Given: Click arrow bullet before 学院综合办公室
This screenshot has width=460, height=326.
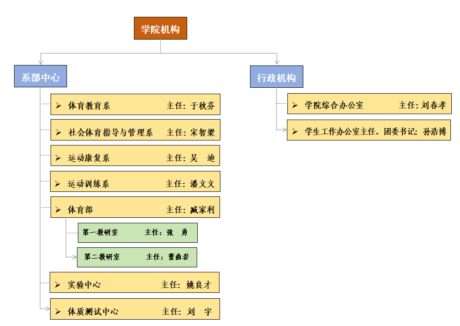Looking at the screenshot, I should point(295,105).
